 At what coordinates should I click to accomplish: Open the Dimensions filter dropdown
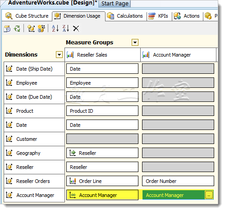(x=59, y=55)
